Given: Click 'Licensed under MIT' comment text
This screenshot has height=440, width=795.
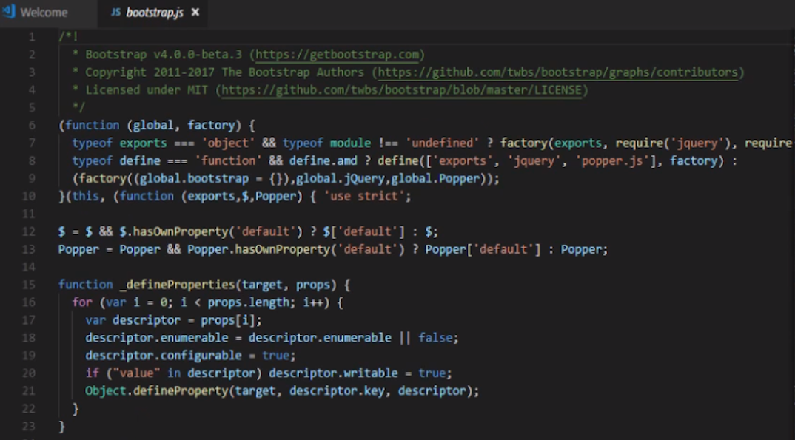Looking at the screenshot, I should [x=147, y=90].
